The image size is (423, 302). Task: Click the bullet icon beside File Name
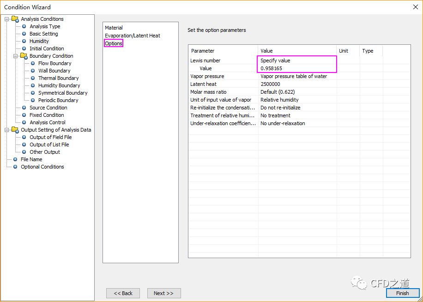coord(15,159)
